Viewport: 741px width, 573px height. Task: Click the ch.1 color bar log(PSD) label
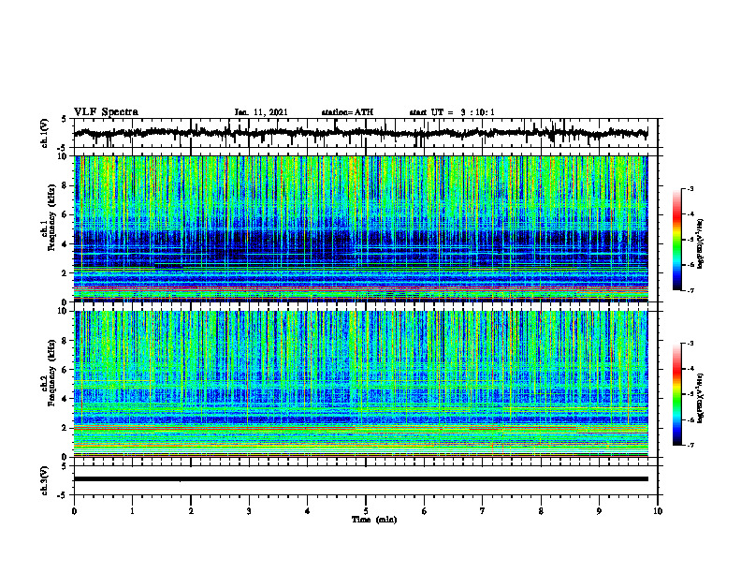[701, 244]
